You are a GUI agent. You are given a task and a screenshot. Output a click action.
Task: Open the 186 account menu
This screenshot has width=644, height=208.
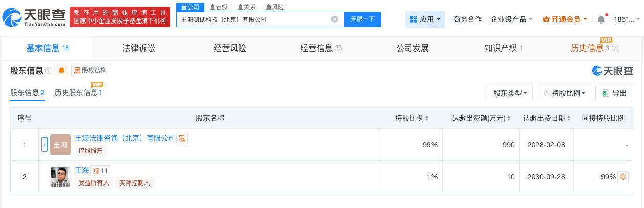tap(627, 19)
